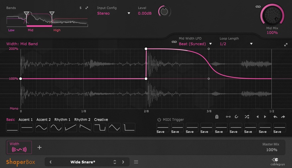Click the lower curve tension handle near 3/8
The height and width of the screenshot is (168, 292).
[x=209, y=79]
